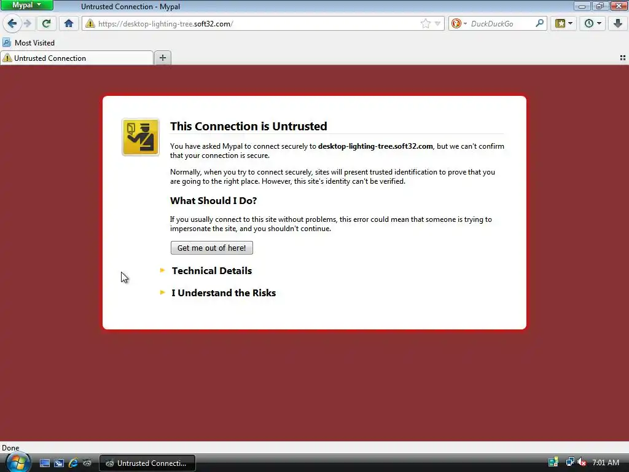Click the desktop-lighting-tree.soft32.com bold text
Image resolution: width=629 pixels, height=472 pixels.
(375, 146)
